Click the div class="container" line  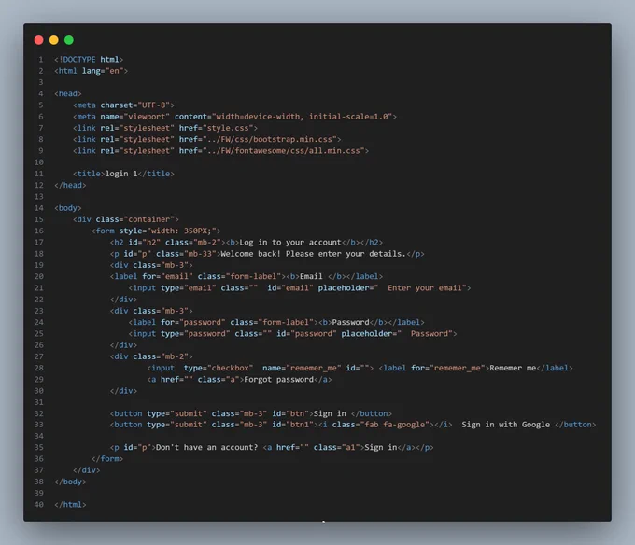click(x=126, y=219)
